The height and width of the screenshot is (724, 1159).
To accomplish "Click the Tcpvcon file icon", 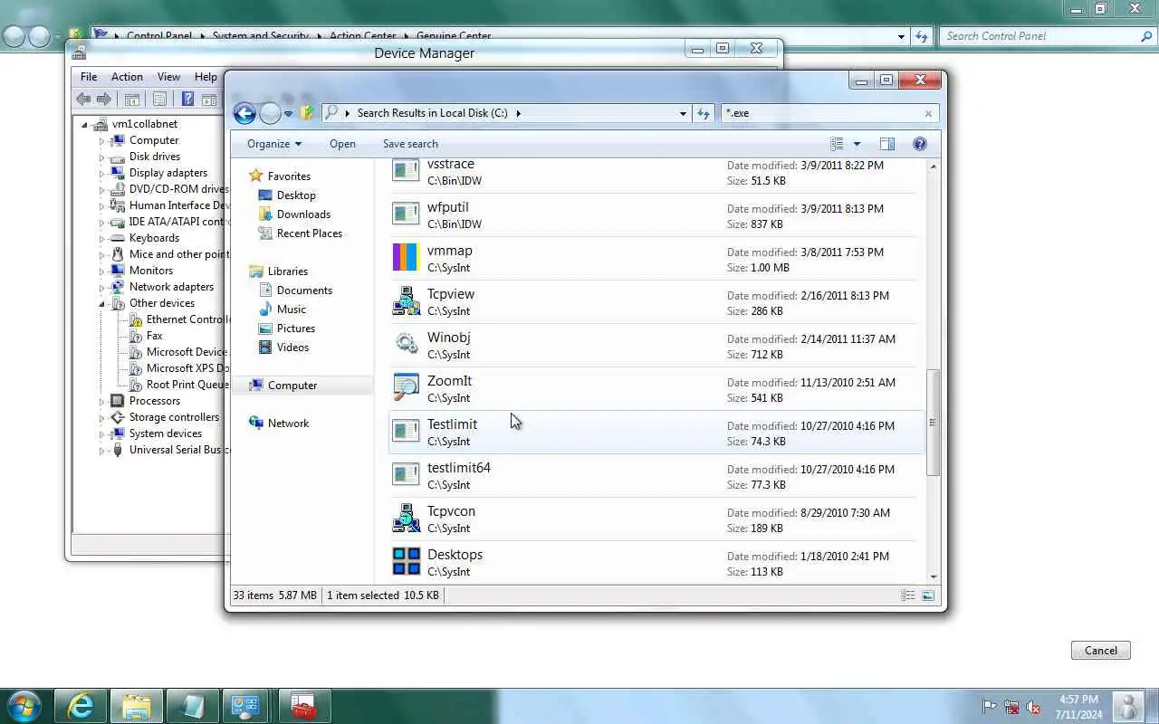I will point(406,518).
